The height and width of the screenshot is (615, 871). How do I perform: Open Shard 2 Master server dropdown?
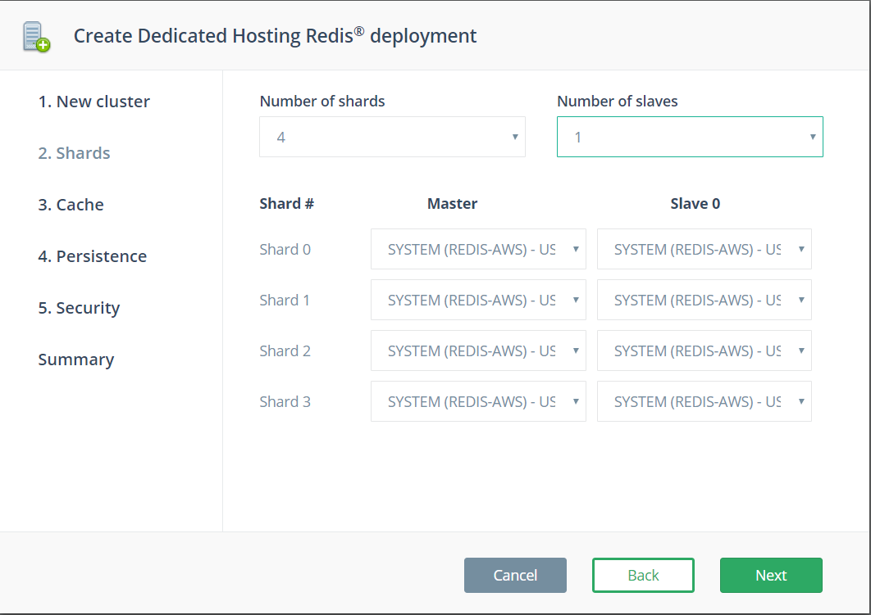pos(478,350)
